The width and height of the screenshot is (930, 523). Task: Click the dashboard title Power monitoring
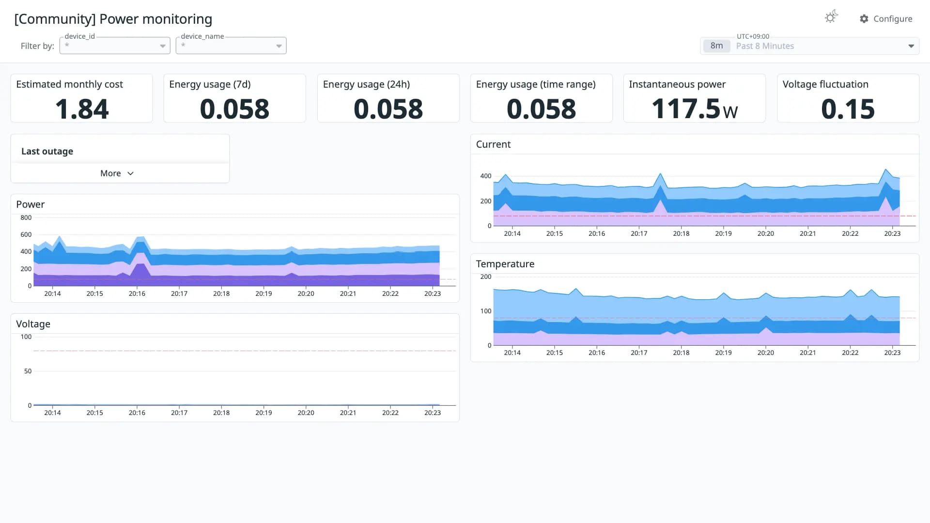(113, 19)
